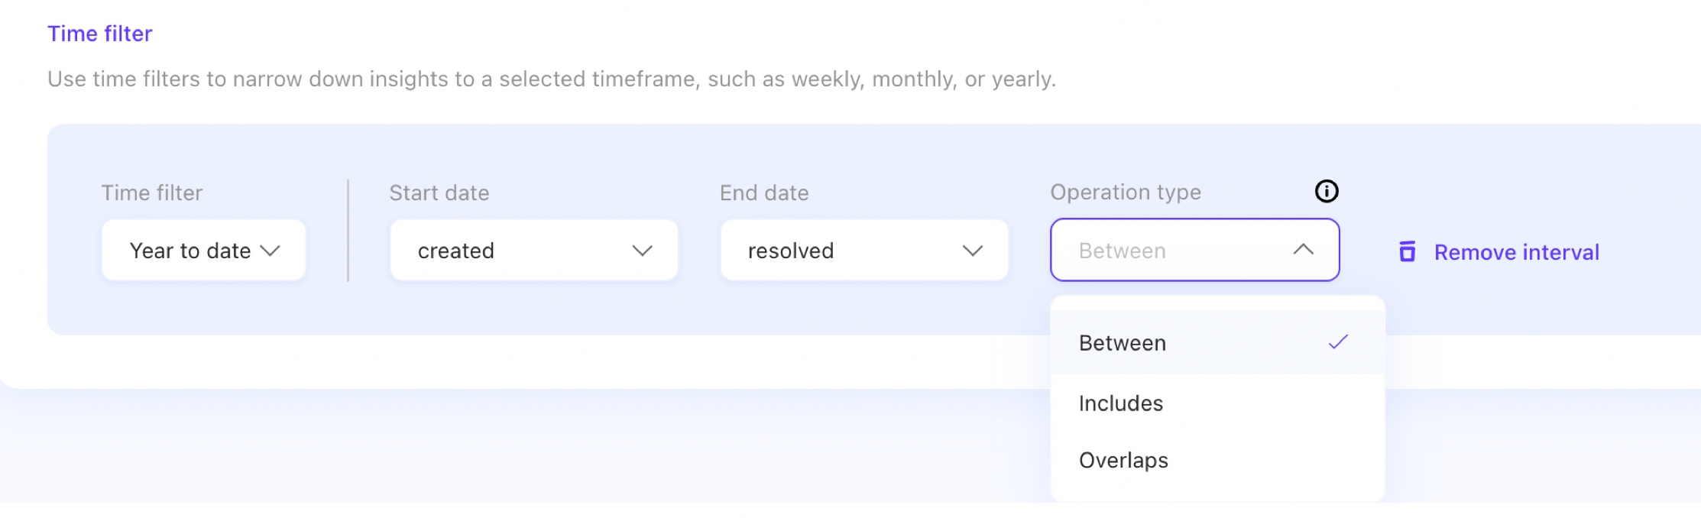Select the Between option in the list
The height and width of the screenshot is (518, 1701).
(1123, 343)
